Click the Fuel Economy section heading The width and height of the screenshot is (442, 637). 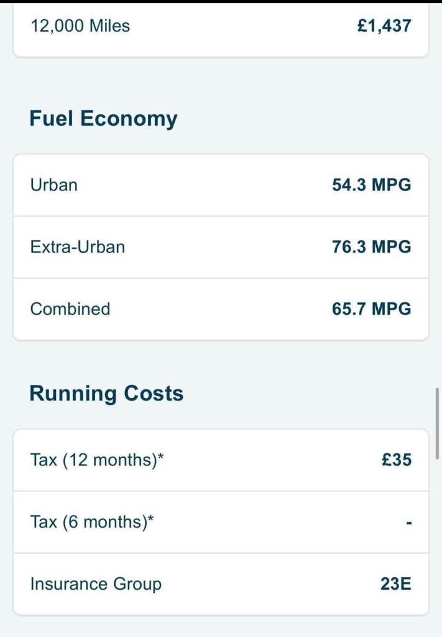[x=103, y=118]
